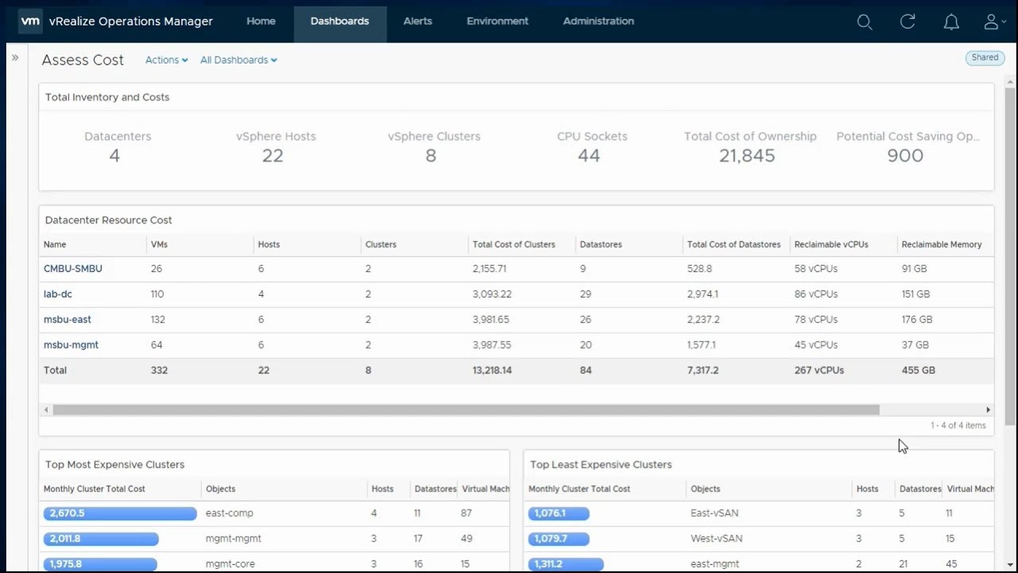The height and width of the screenshot is (573, 1018).
Task: Click the table scroll left arrow
Action: tap(46, 410)
